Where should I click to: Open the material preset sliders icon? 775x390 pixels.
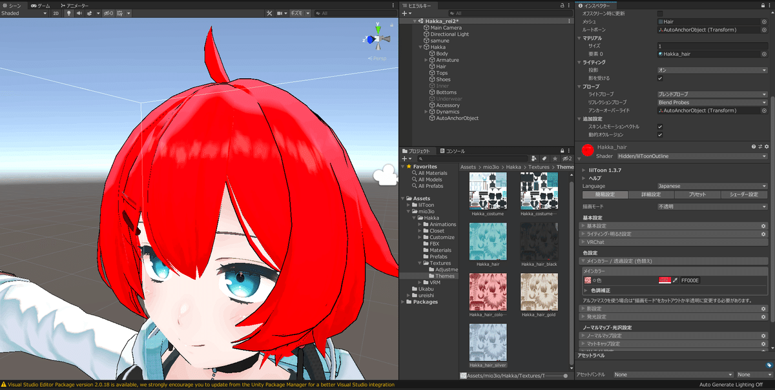tap(760, 147)
